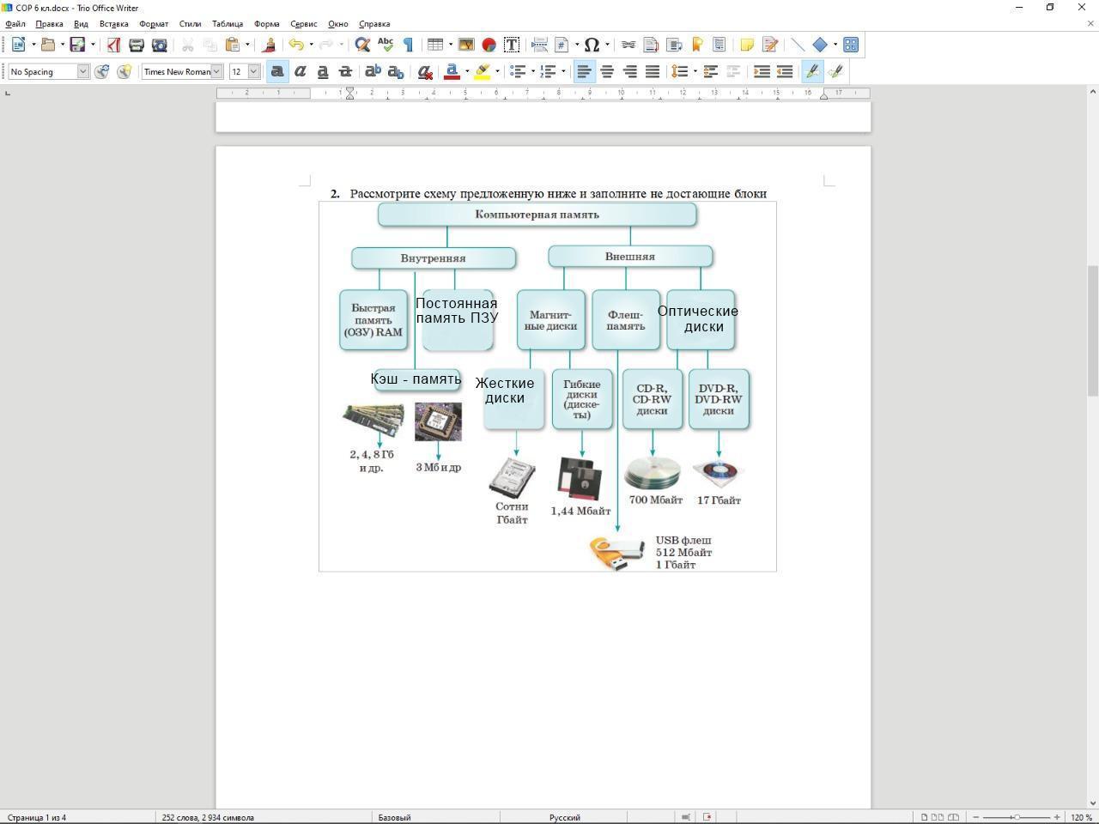Viewport: 1099px width, 824px height.
Task: Insert a bookmark
Action: [697, 45]
